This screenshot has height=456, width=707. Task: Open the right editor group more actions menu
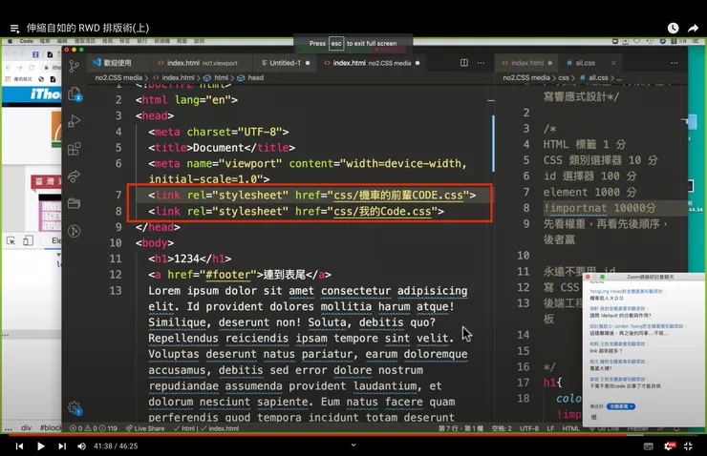click(x=675, y=63)
